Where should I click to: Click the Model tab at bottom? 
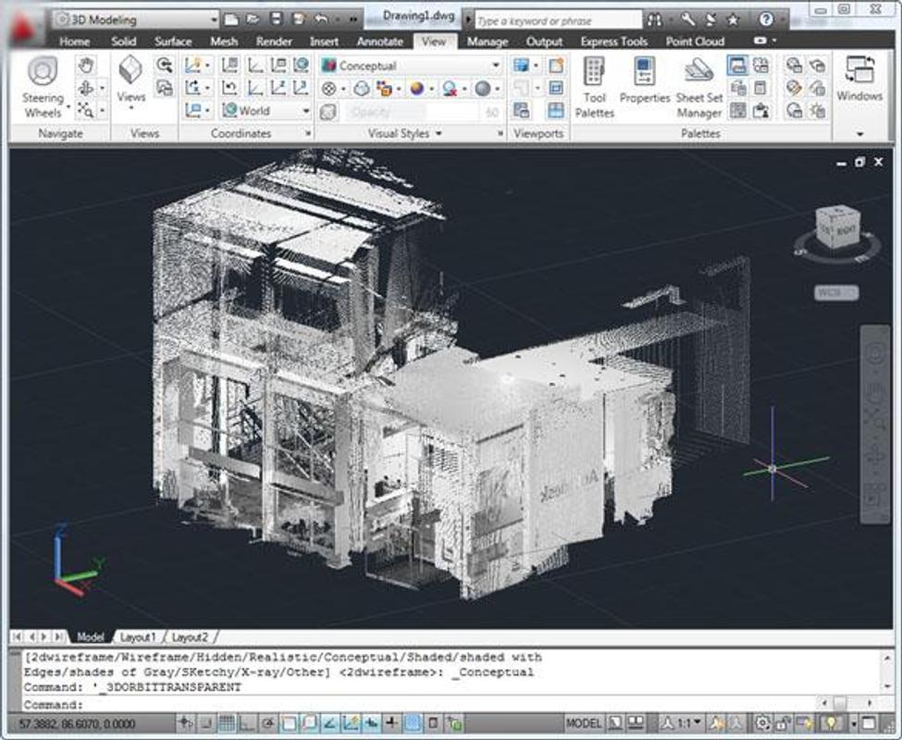click(x=91, y=637)
